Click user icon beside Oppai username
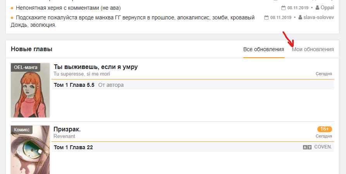This screenshot has width=346, height=174. [x=317, y=8]
